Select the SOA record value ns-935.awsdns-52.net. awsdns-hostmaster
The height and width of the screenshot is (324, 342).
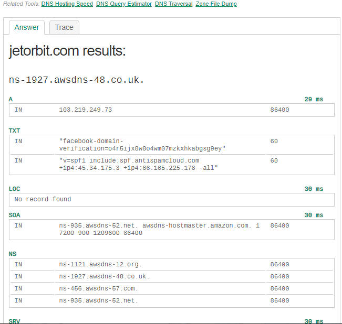pos(159,229)
